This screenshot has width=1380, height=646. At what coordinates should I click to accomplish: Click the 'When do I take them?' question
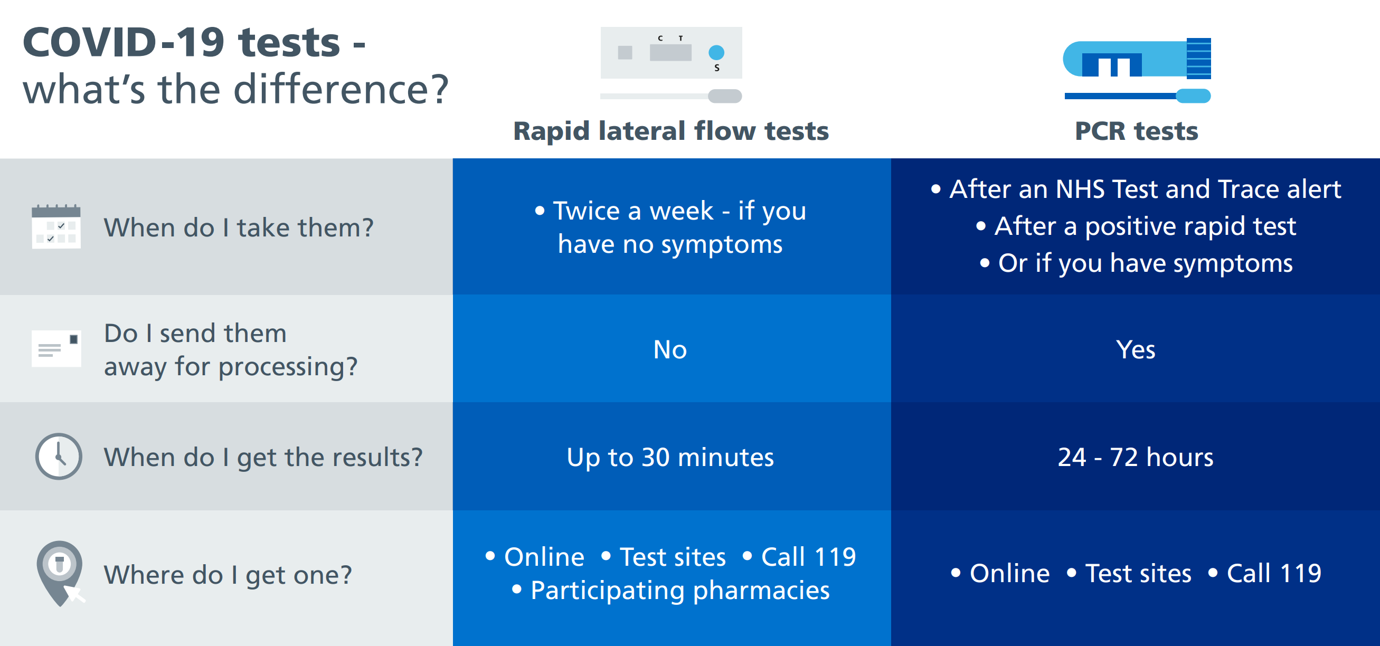point(239,227)
